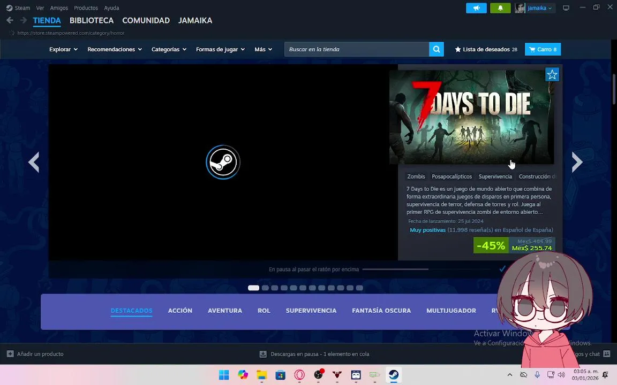Switch to the COMUNIDAD section
Image resolution: width=617 pixels, height=385 pixels.
point(146,20)
